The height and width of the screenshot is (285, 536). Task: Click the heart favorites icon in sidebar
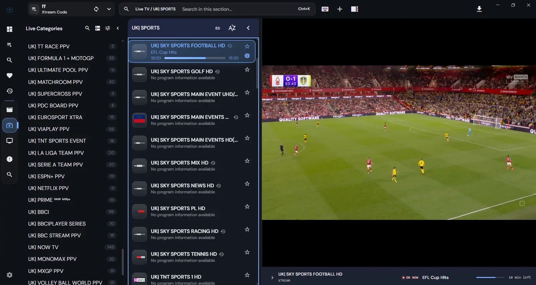9,75
